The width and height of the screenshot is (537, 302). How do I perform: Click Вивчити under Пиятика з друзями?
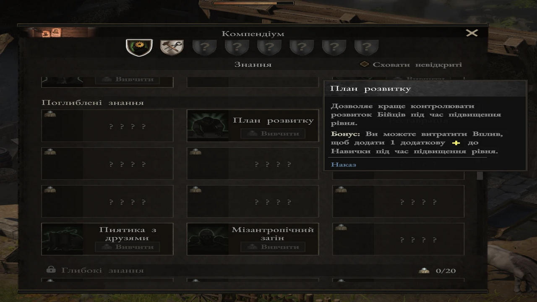(x=128, y=247)
